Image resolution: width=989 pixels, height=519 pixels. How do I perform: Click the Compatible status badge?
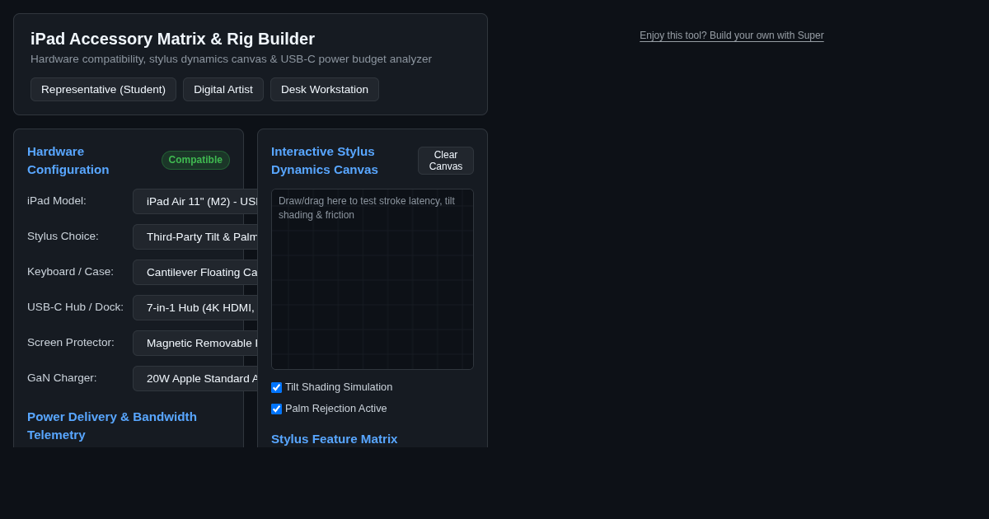(x=195, y=160)
